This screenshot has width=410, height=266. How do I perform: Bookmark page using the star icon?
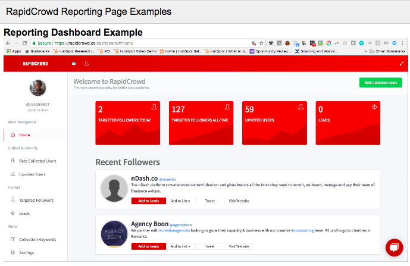(261, 43)
